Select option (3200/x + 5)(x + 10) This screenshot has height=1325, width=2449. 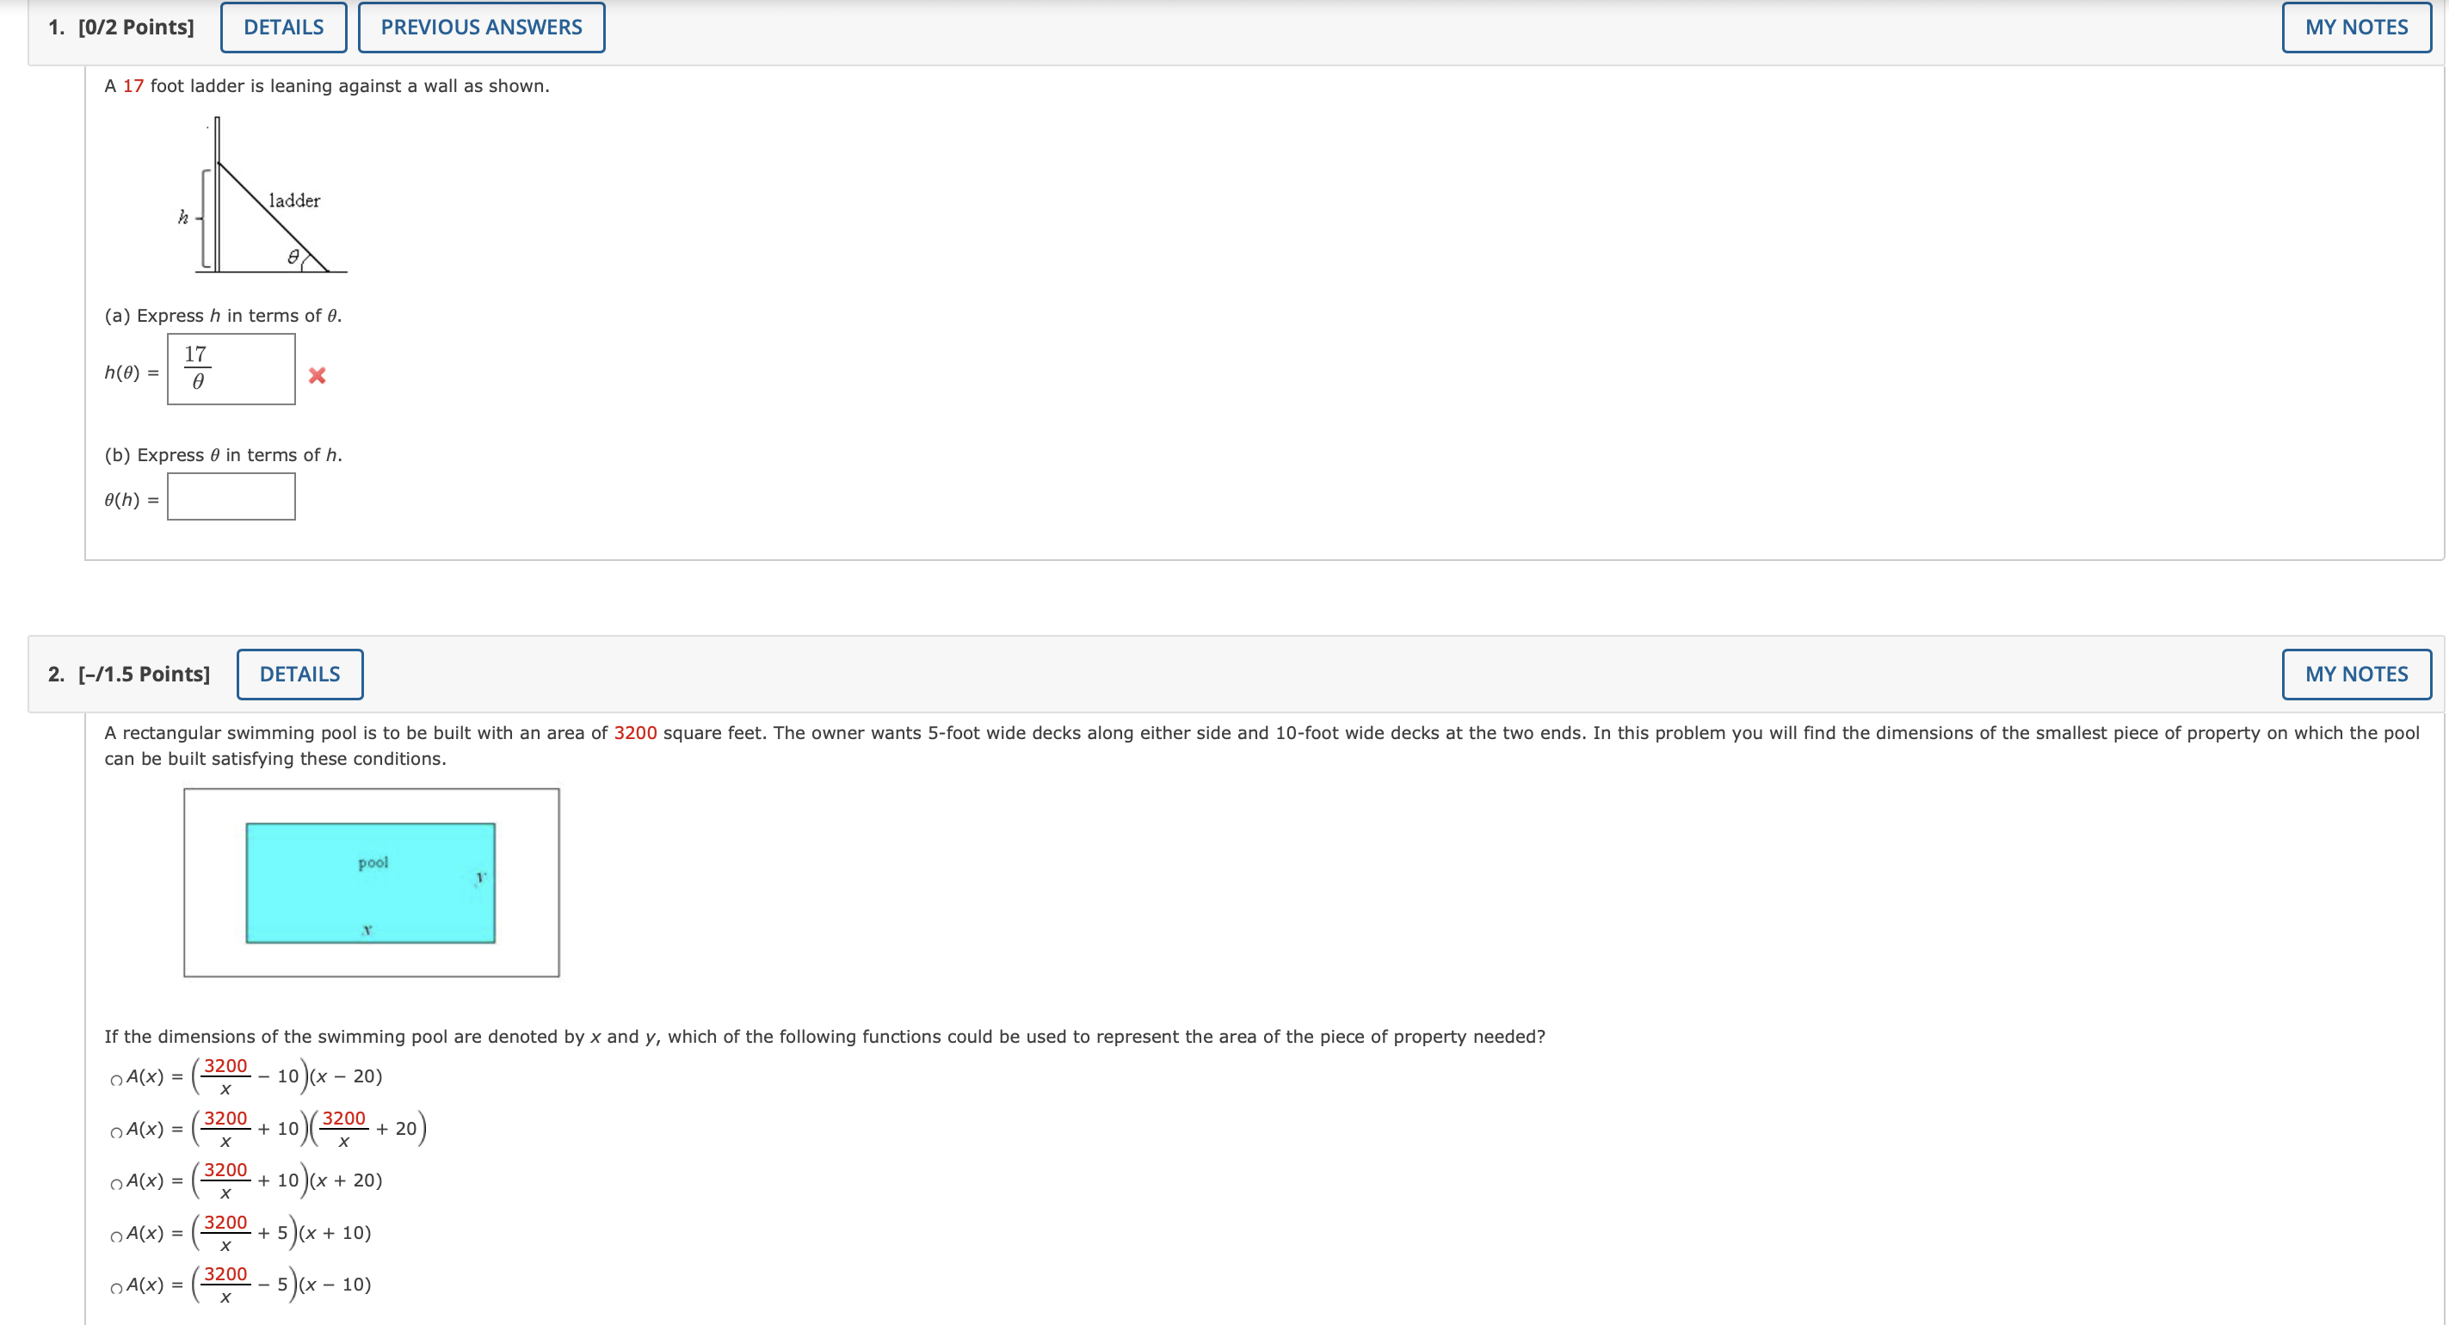point(116,1236)
